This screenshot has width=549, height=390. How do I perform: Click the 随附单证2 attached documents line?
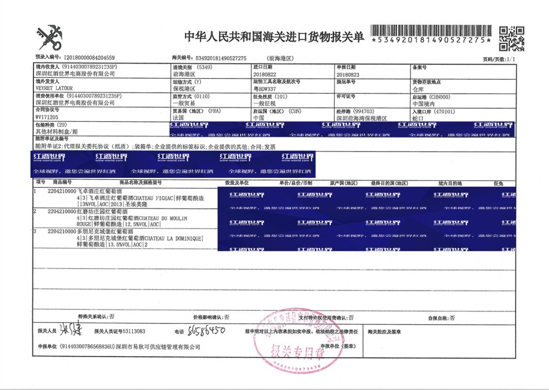click(155, 147)
